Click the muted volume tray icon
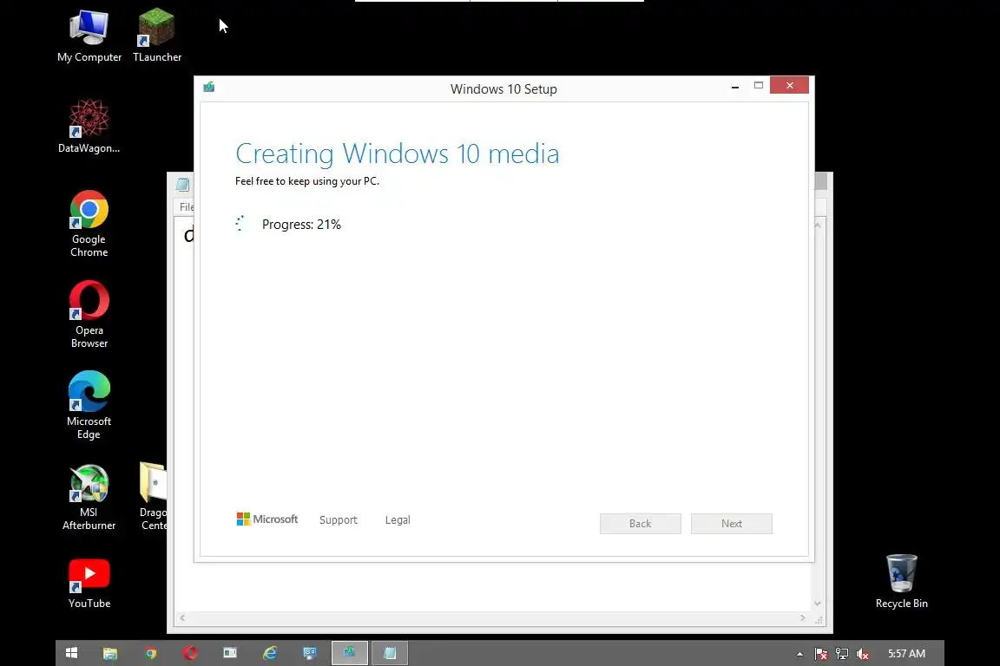This screenshot has width=1000, height=666. (862, 654)
